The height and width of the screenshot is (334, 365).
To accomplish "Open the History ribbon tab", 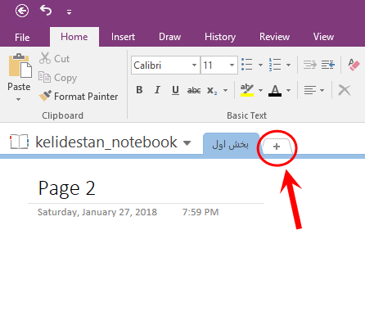I will (220, 37).
